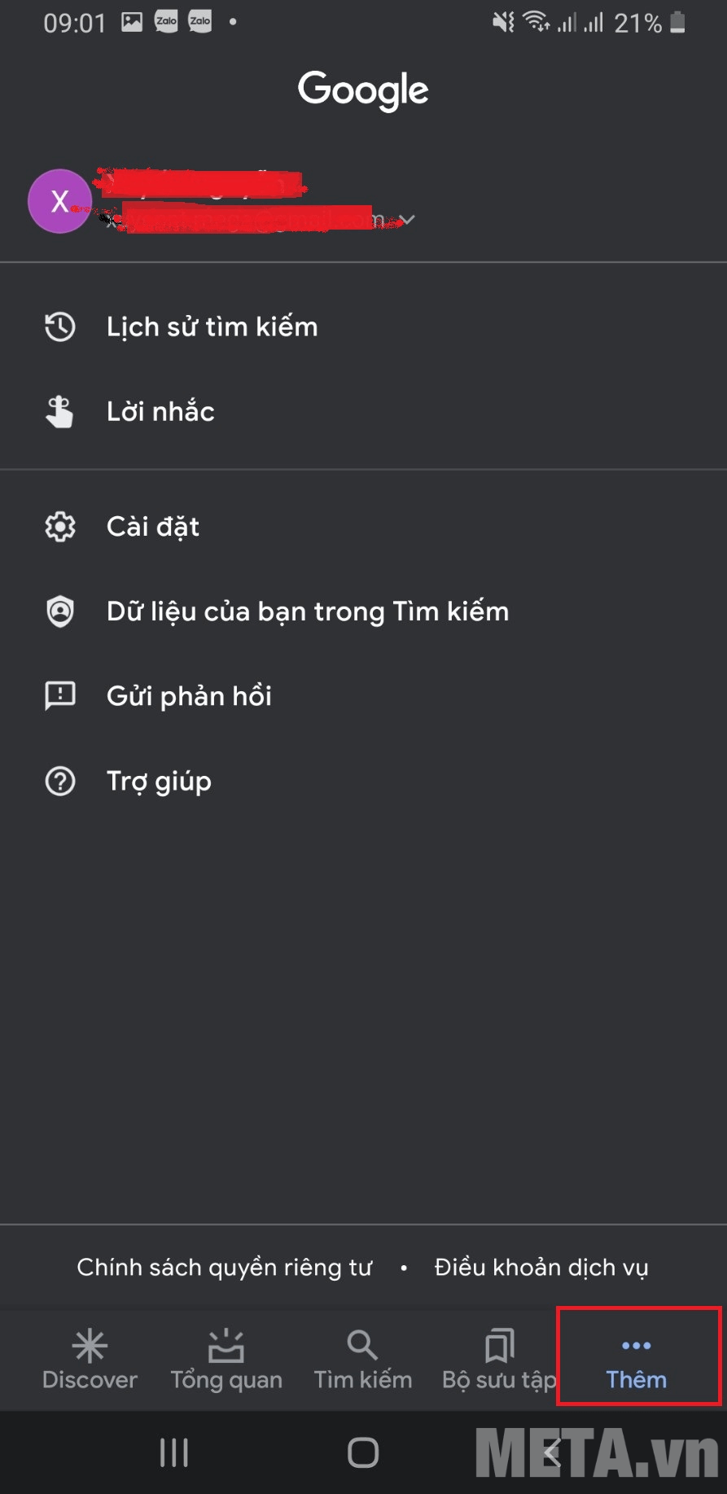727x1494 pixels.
Task: Open Điều khoản dịch vụ link
Action: 541,1268
